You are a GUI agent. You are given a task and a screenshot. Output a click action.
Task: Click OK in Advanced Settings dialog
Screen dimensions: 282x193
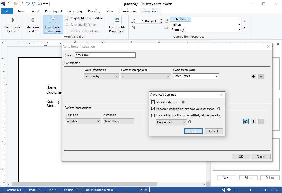193,131
